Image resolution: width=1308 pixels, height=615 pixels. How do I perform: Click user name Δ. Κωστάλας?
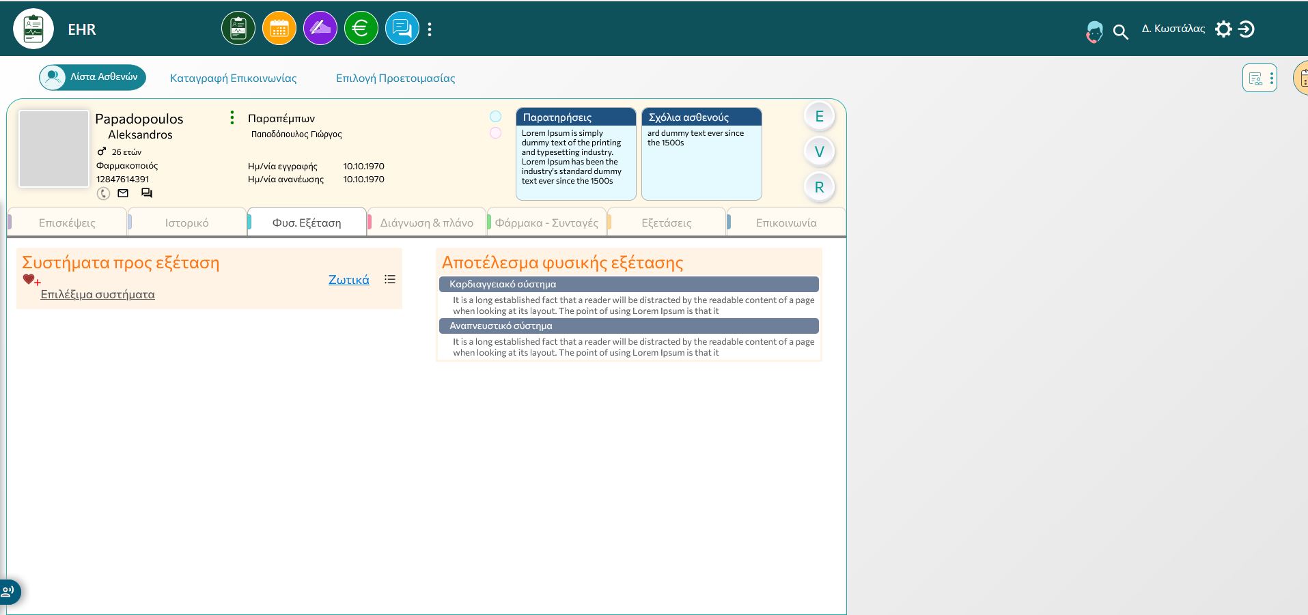(x=1173, y=29)
